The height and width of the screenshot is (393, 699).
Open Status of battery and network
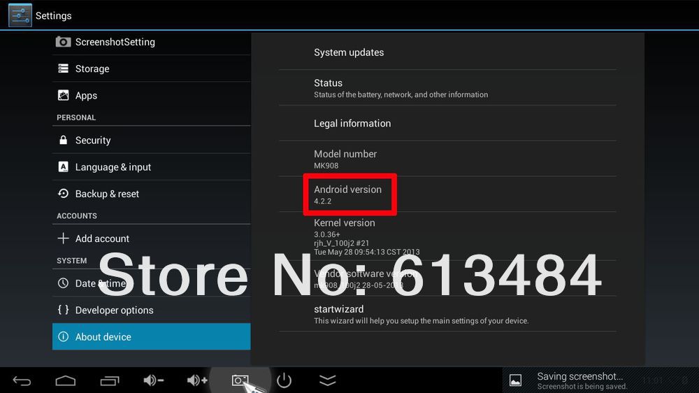coord(447,88)
